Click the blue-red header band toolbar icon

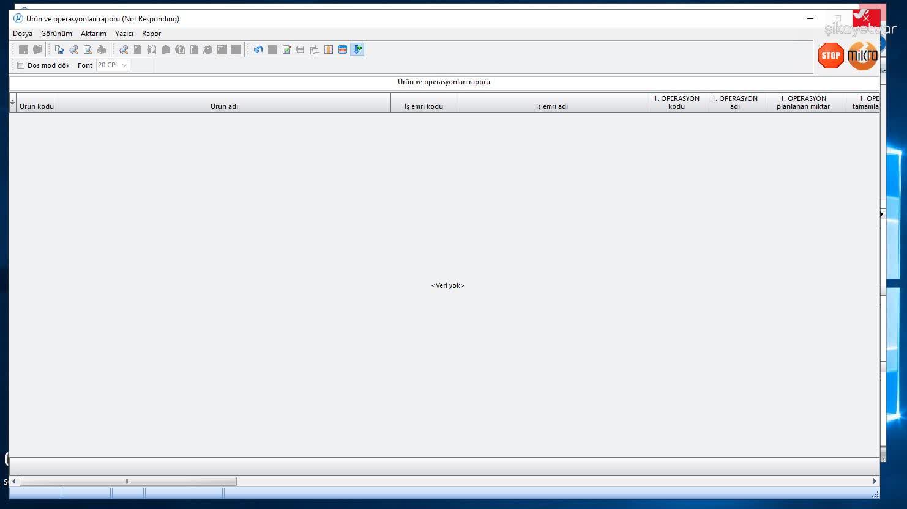pyautogui.click(x=343, y=49)
